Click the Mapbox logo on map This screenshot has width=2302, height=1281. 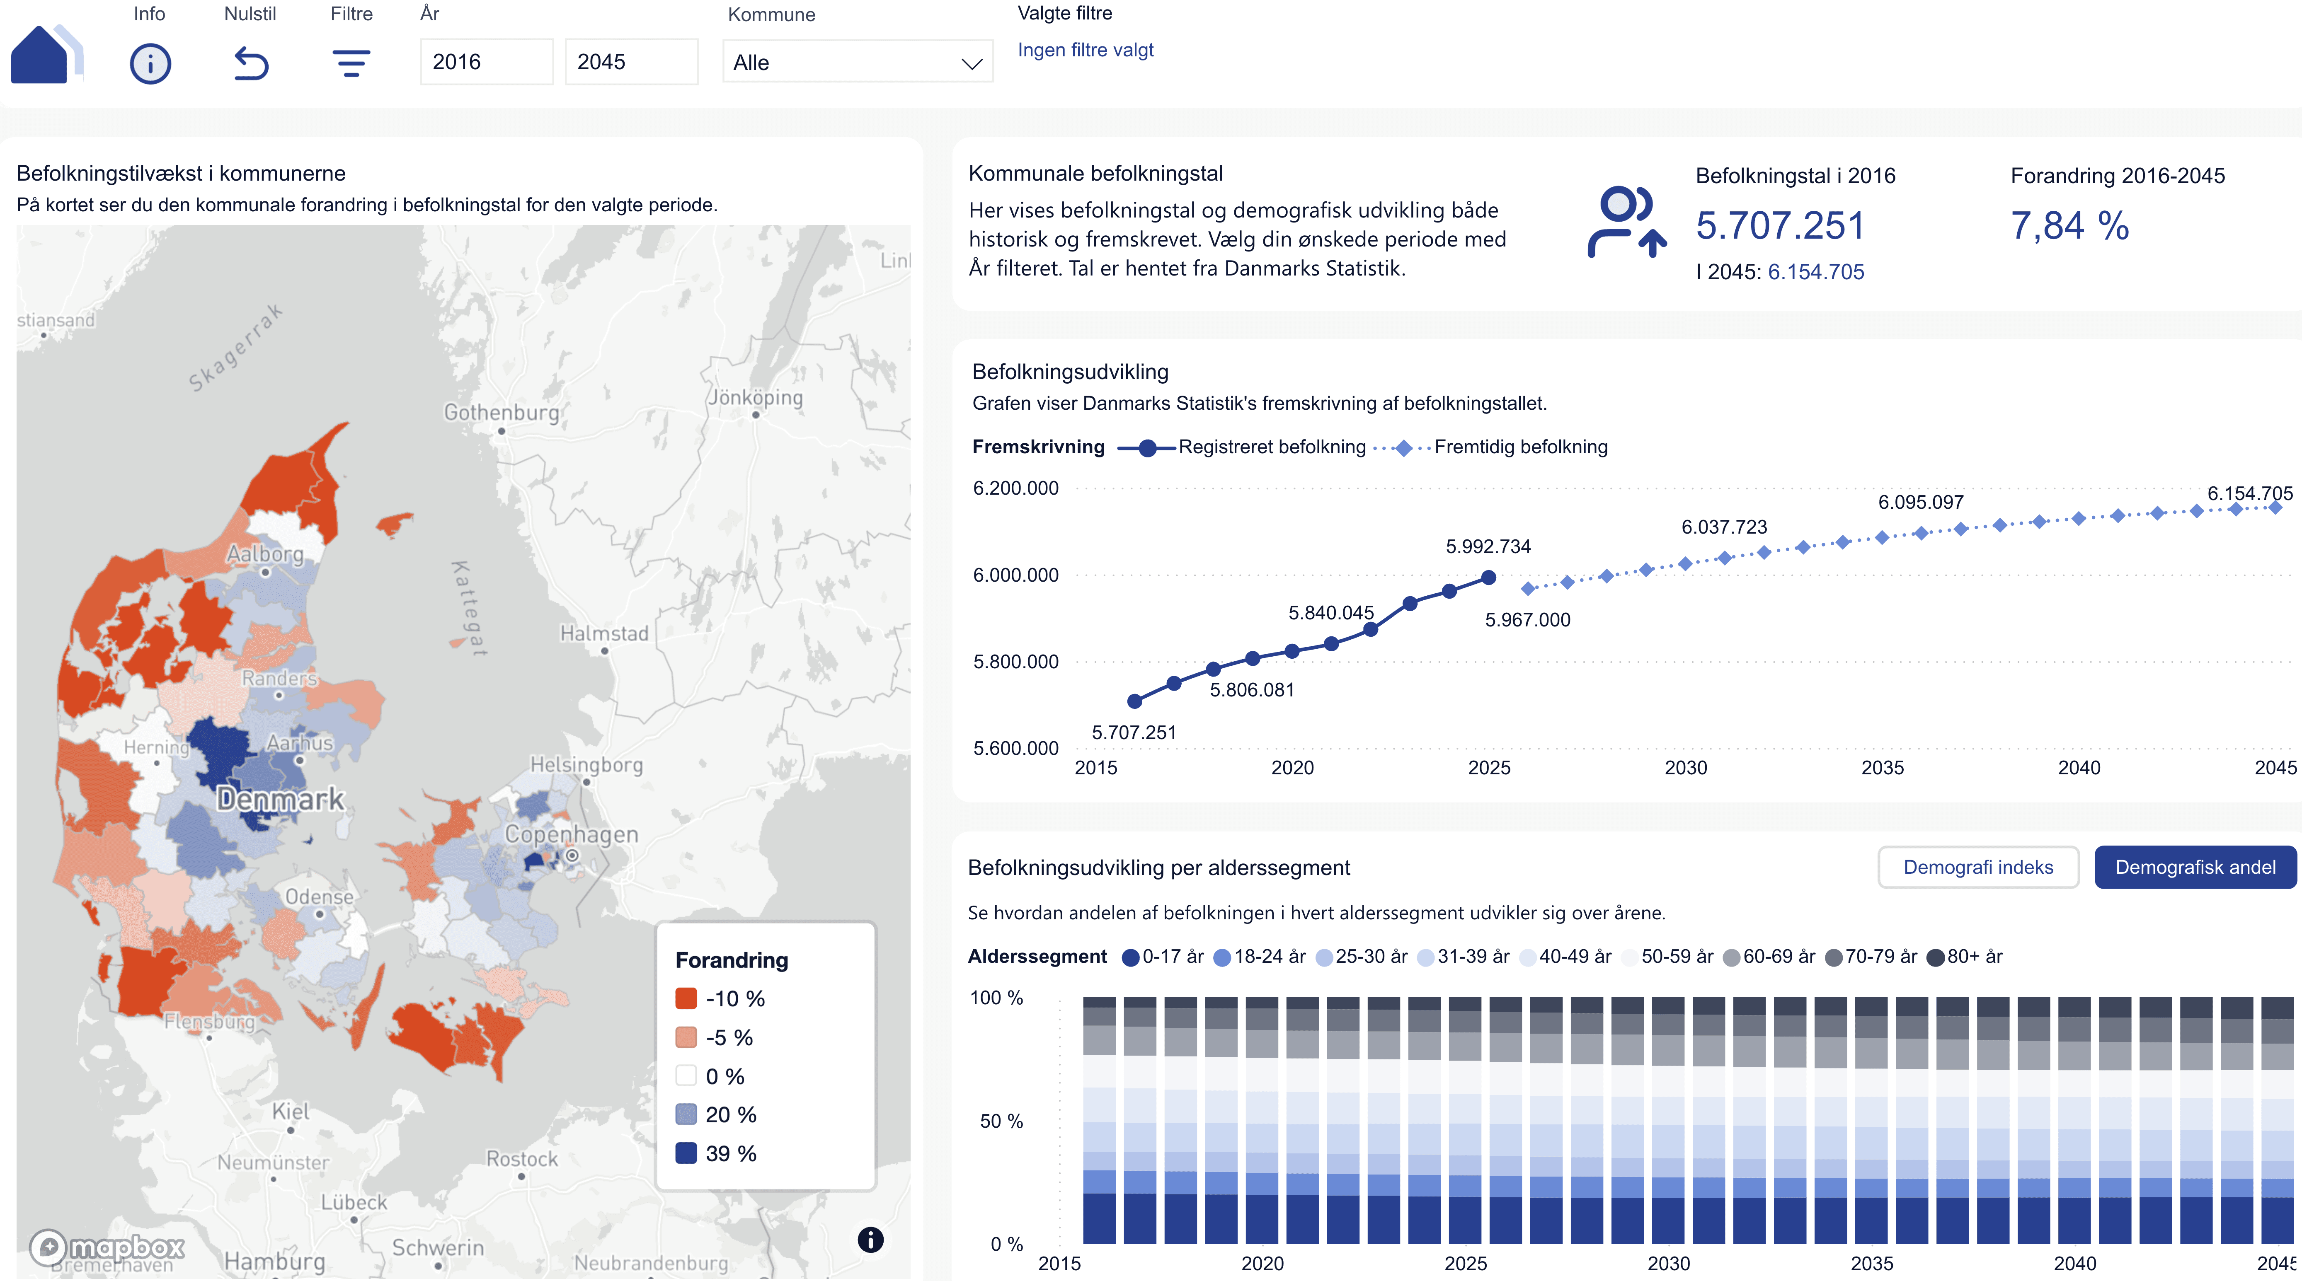tap(107, 1246)
